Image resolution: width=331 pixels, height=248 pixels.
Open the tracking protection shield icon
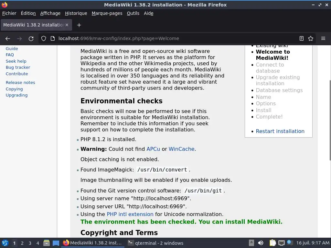click(44, 38)
